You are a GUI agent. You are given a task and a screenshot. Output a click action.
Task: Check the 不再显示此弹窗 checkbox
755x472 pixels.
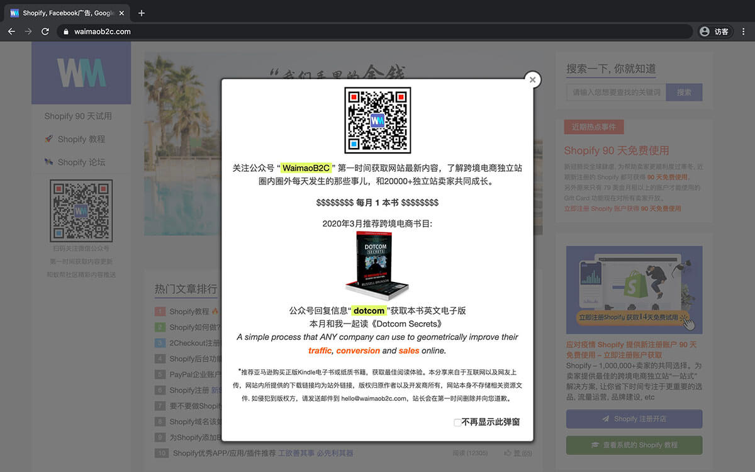pyautogui.click(x=457, y=423)
